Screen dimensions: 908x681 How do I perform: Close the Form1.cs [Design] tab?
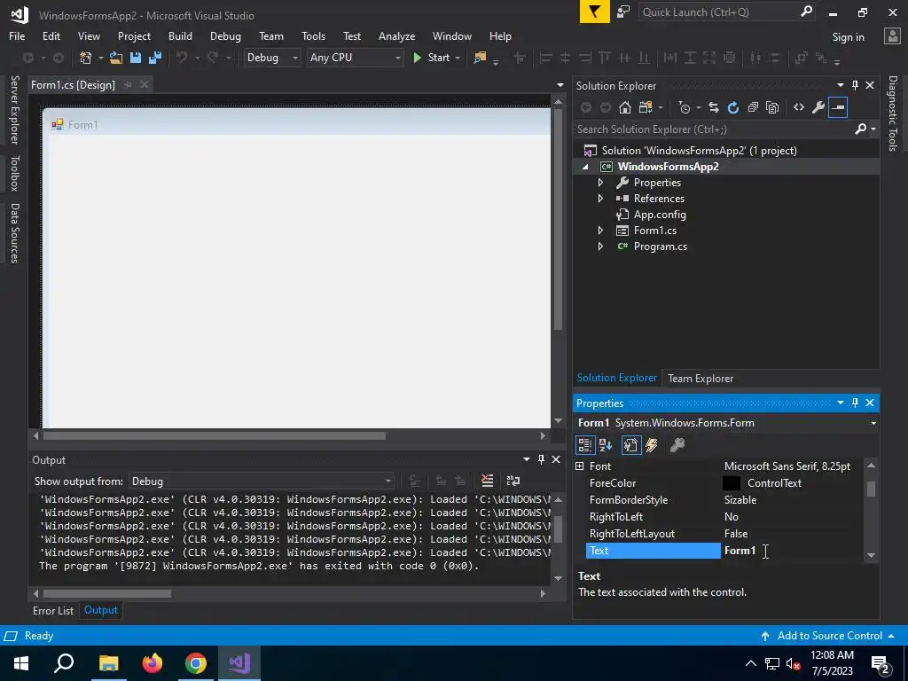click(x=145, y=84)
